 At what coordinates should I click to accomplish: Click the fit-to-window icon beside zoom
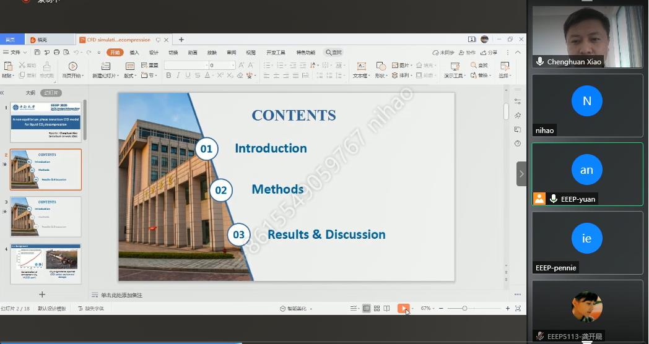coord(518,308)
